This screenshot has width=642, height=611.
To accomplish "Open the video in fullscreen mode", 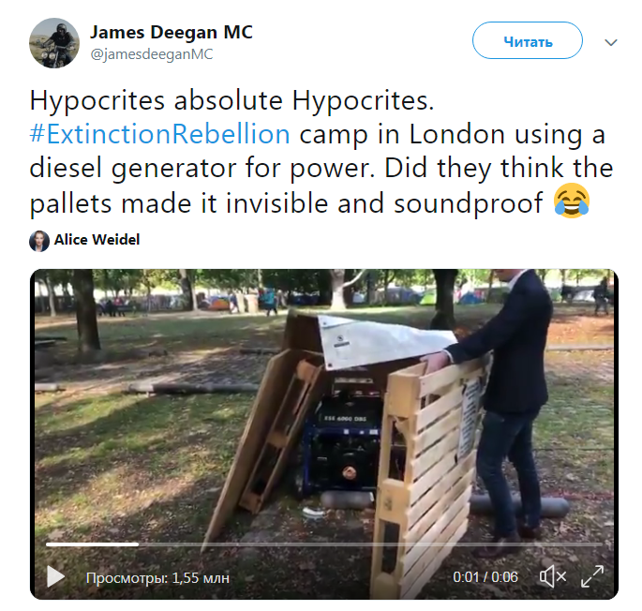I will point(592,576).
